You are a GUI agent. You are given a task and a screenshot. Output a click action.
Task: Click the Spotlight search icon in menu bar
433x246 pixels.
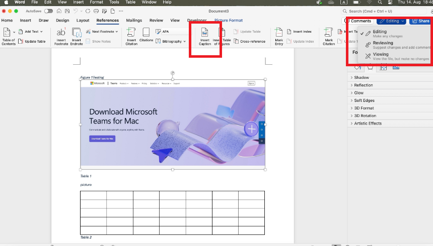380,2
